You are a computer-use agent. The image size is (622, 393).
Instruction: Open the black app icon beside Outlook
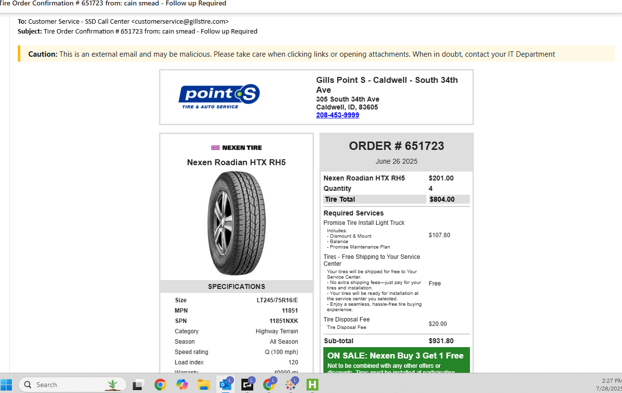(248, 384)
